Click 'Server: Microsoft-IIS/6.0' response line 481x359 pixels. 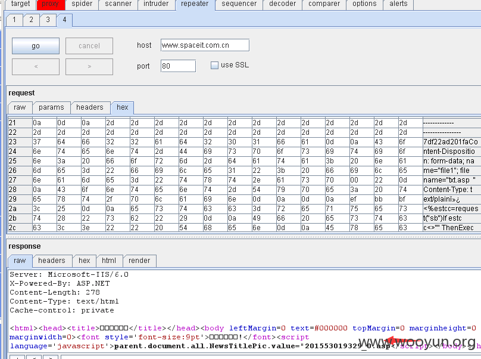69,274
